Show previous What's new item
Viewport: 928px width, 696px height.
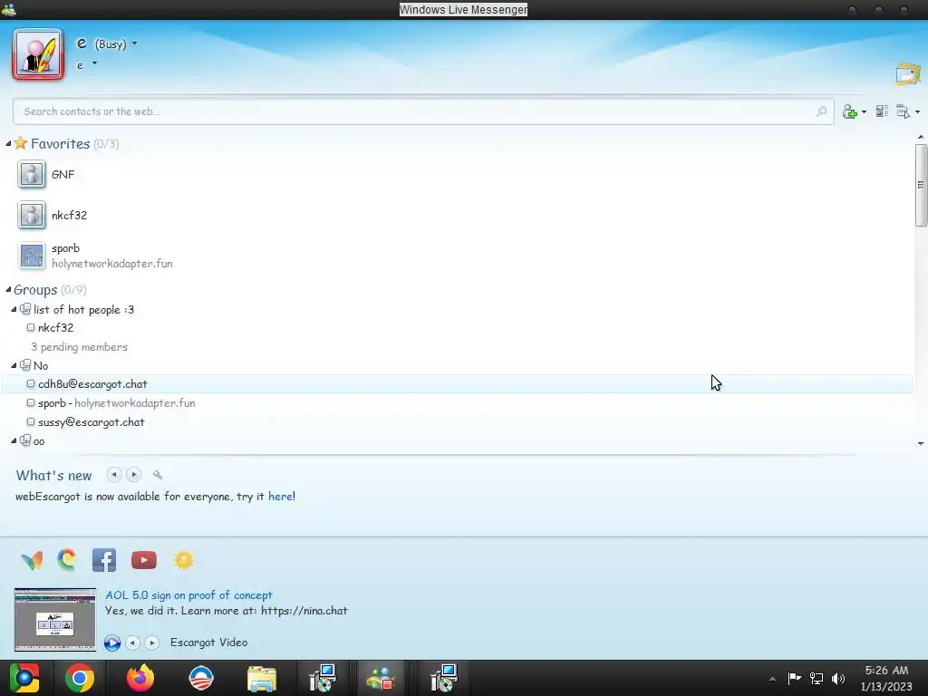(x=114, y=475)
